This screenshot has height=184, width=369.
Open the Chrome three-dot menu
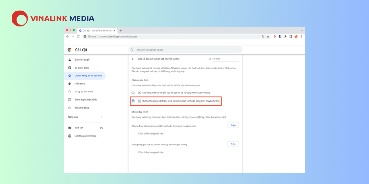coord(302,37)
